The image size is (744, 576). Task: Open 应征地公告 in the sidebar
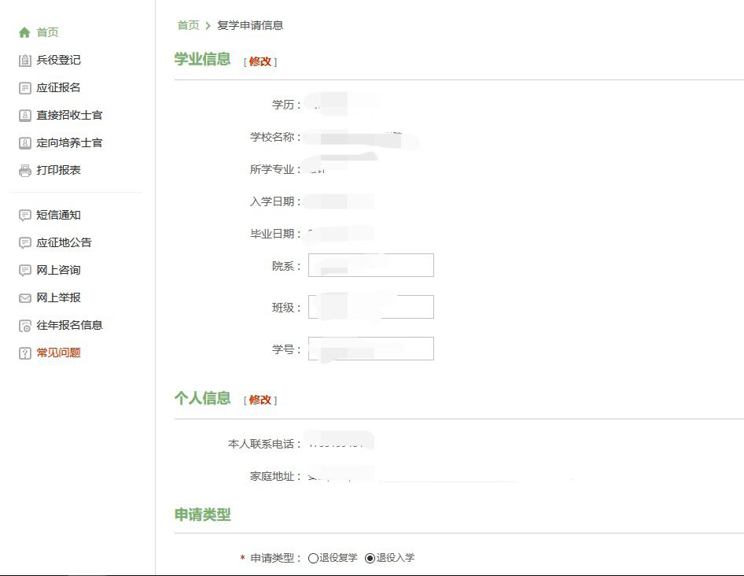pyautogui.click(x=64, y=242)
